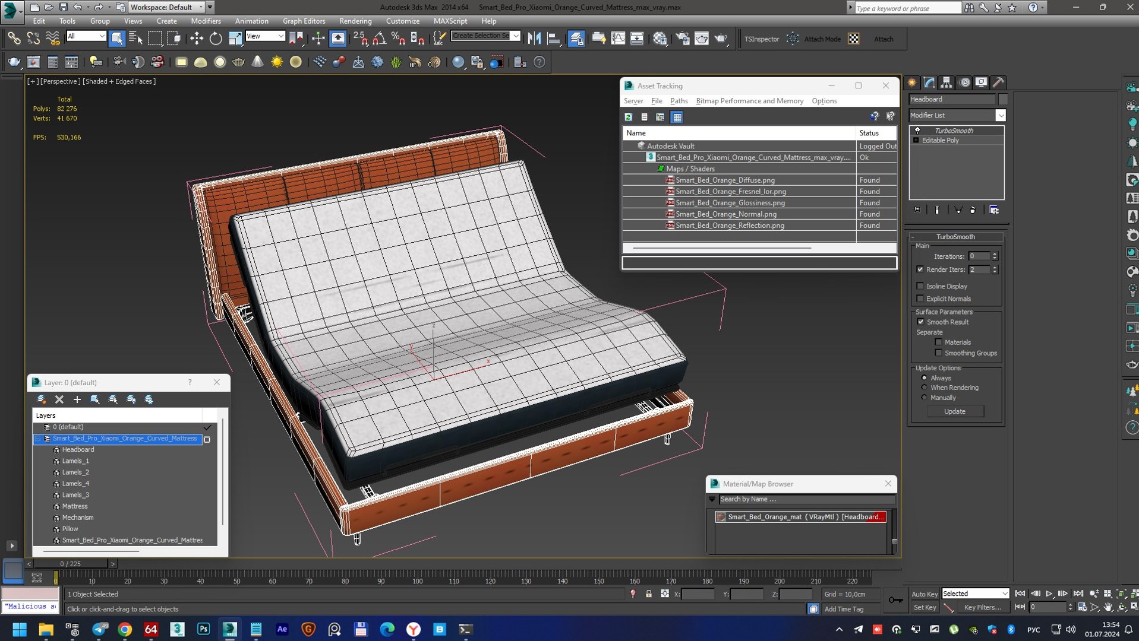Screen dimensions: 1139x641
Task: Open the Workspace Default dropdown
Action: [167, 7]
